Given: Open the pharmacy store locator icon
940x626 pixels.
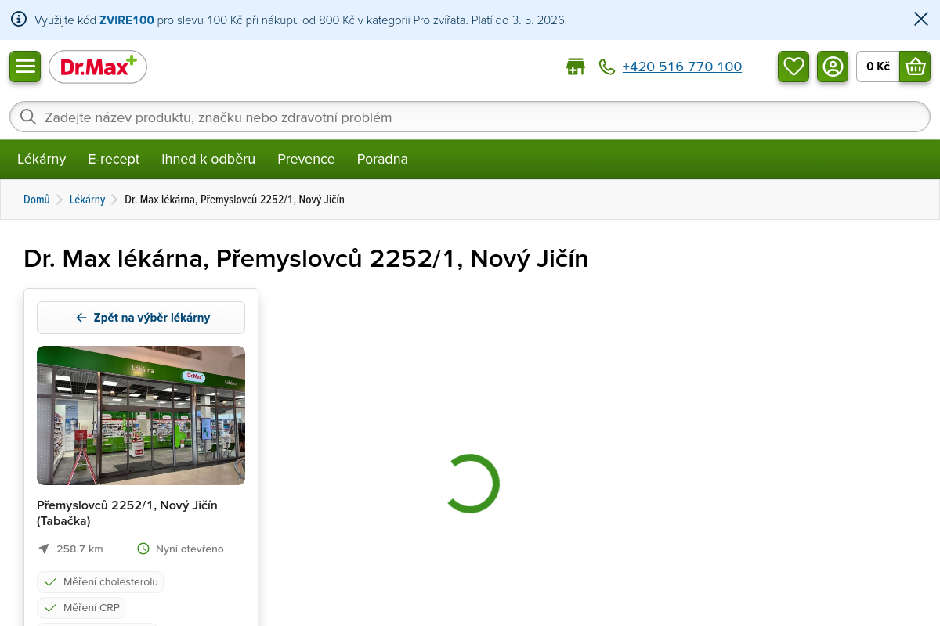Looking at the screenshot, I should coord(576,67).
